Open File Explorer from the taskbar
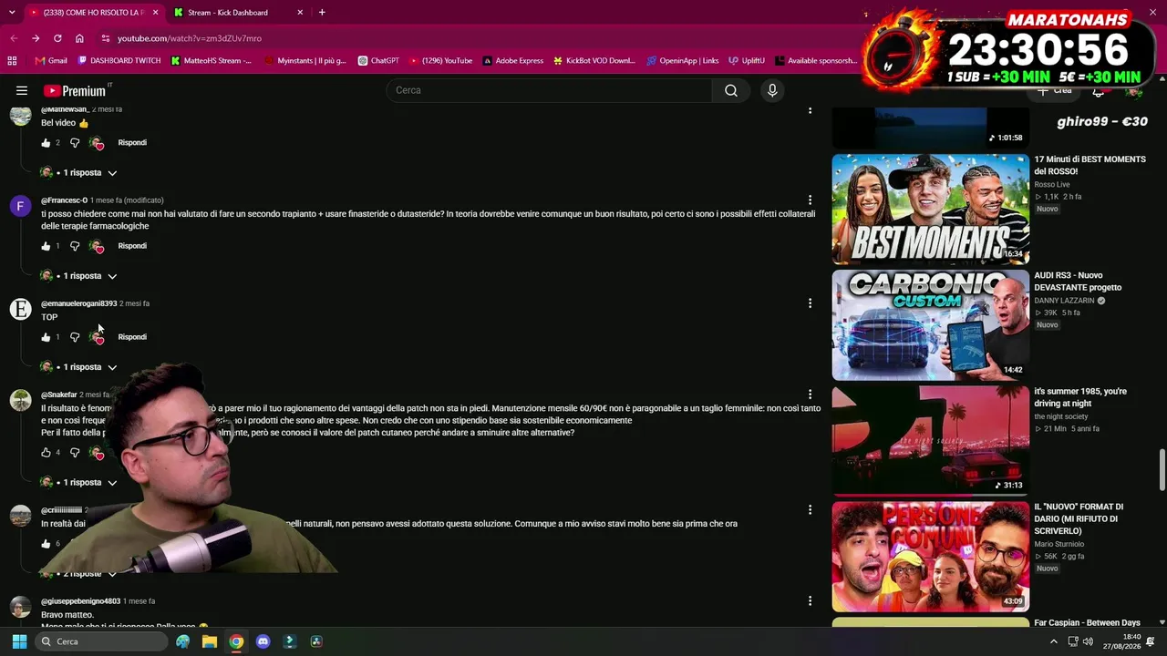Image resolution: width=1167 pixels, height=656 pixels. click(x=210, y=641)
